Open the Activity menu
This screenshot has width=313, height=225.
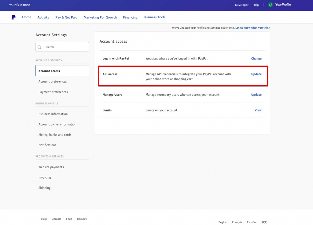[43, 17]
